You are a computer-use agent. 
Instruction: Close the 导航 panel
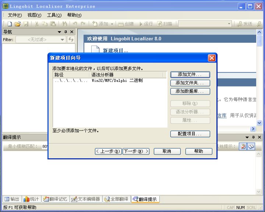(72, 32)
